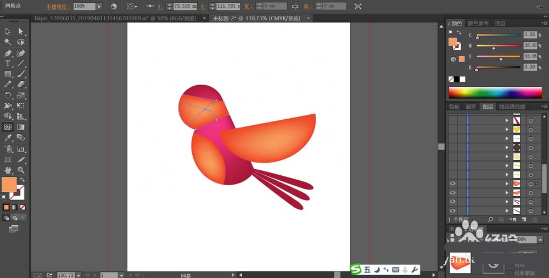This screenshot has width=549, height=278.
Task: Show the brown circle layer via visibility box
Action: coord(453,147)
